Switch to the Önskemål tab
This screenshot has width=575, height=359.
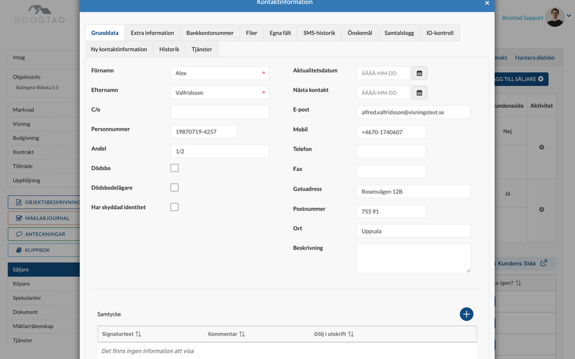360,33
